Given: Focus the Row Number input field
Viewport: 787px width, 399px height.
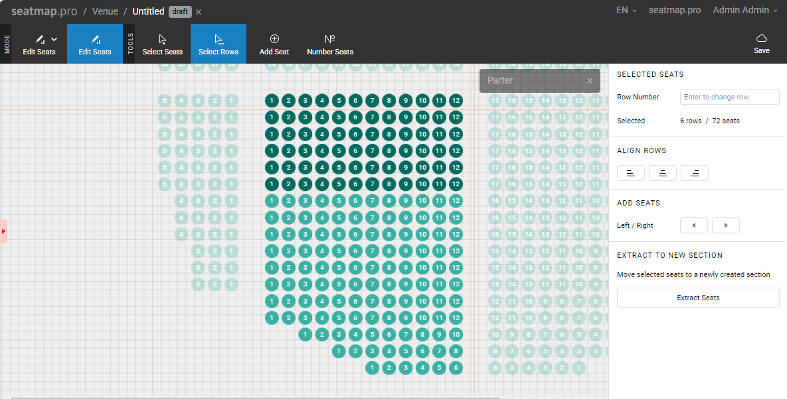Looking at the screenshot, I should coord(729,97).
